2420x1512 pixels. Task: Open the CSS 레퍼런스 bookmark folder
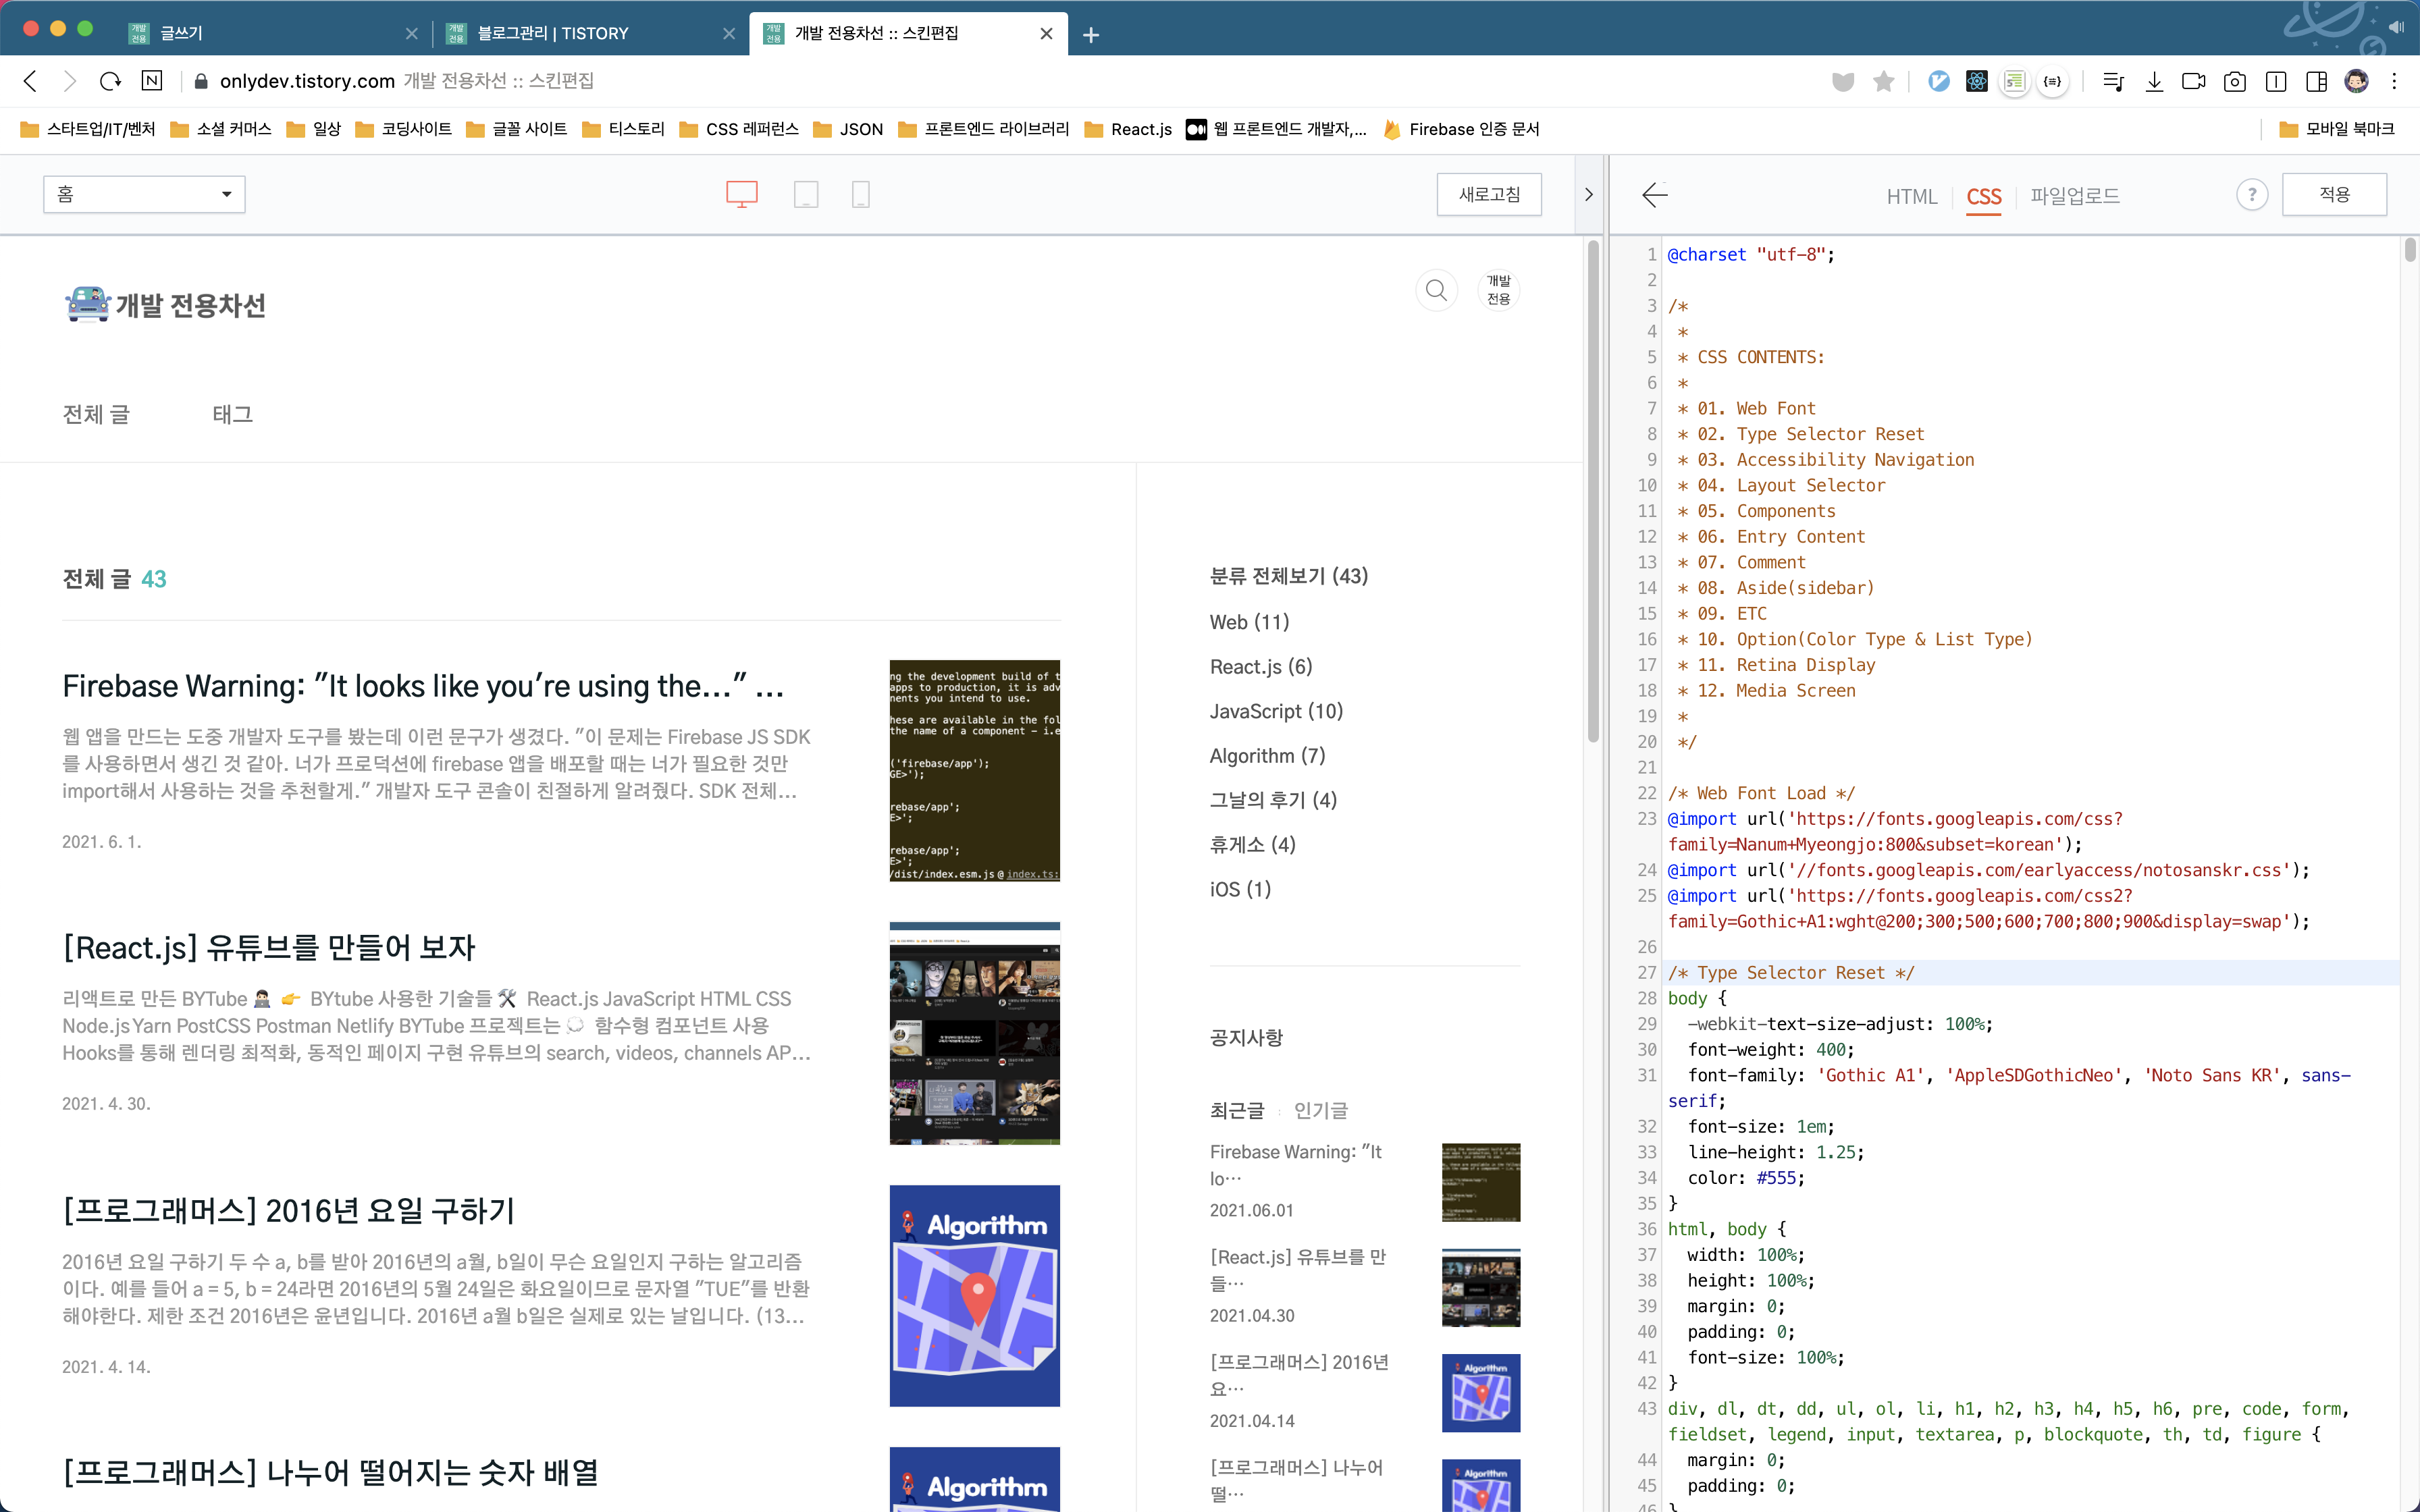(x=739, y=129)
